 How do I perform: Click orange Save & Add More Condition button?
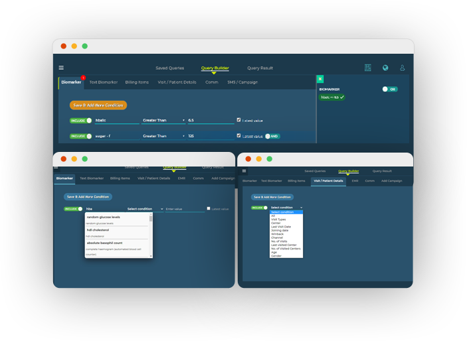coord(98,105)
